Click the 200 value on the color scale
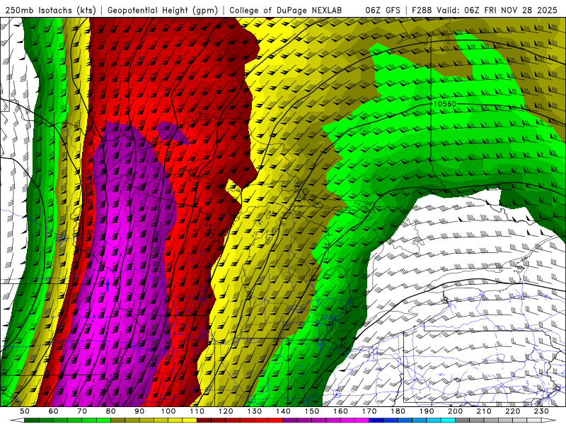 pyautogui.click(x=456, y=411)
